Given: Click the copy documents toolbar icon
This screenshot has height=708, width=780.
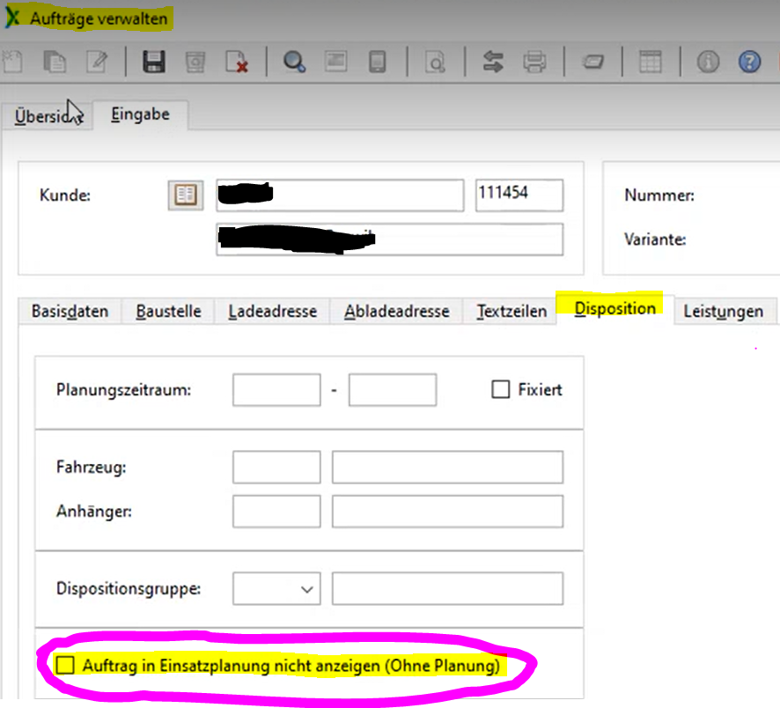Looking at the screenshot, I should click(x=55, y=62).
